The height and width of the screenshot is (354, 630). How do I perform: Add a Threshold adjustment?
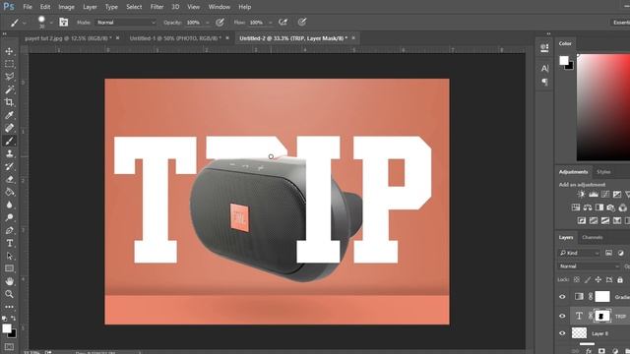pyautogui.click(x=605, y=220)
